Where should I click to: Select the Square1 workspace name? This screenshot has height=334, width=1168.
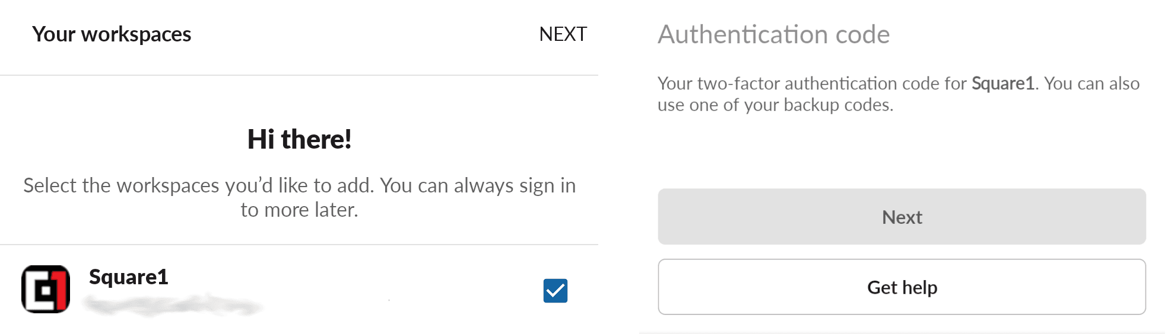point(129,277)
